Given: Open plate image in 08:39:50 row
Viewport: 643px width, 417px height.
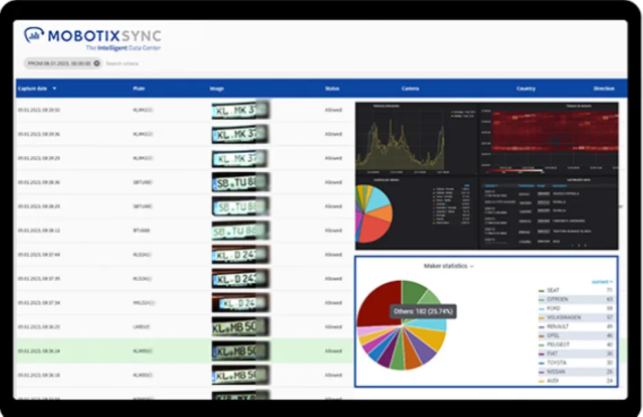Looking at the screenshot, I should [x=241, y=110].
